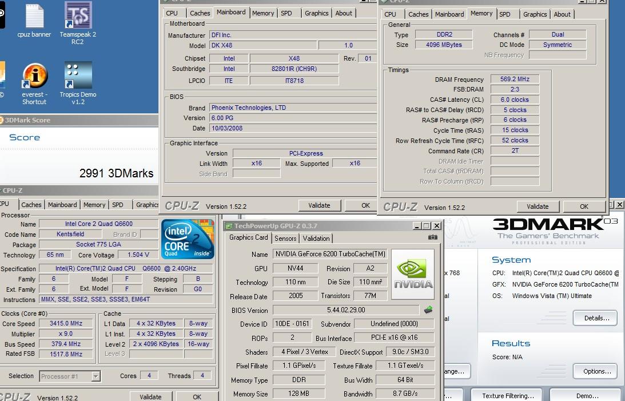Click the GPU-Z Device ID 10DE - 0161

pyautogui.click(x=292, y=324)
